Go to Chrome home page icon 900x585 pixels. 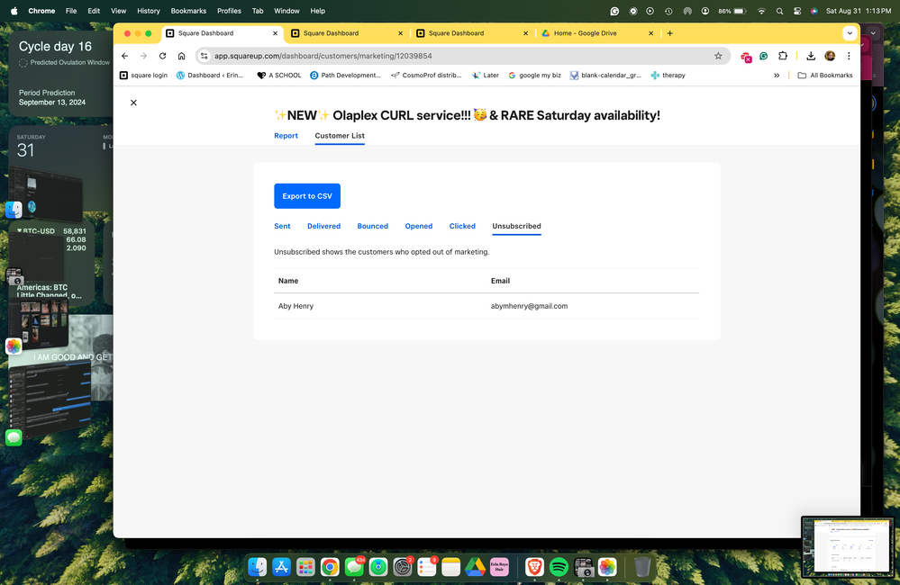coord(181,56)
